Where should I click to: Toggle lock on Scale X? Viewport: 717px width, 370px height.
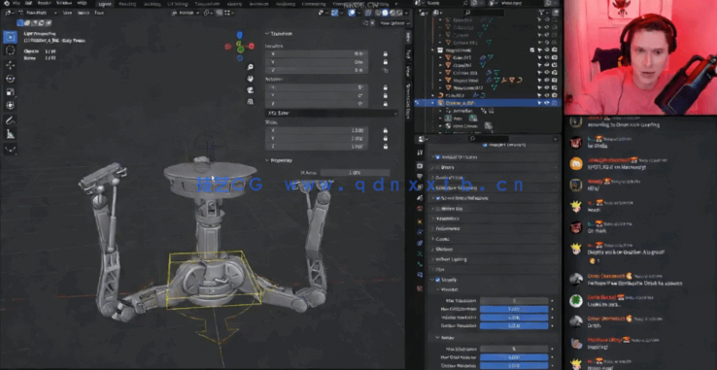pyautogui.click(x=385, y=130)
